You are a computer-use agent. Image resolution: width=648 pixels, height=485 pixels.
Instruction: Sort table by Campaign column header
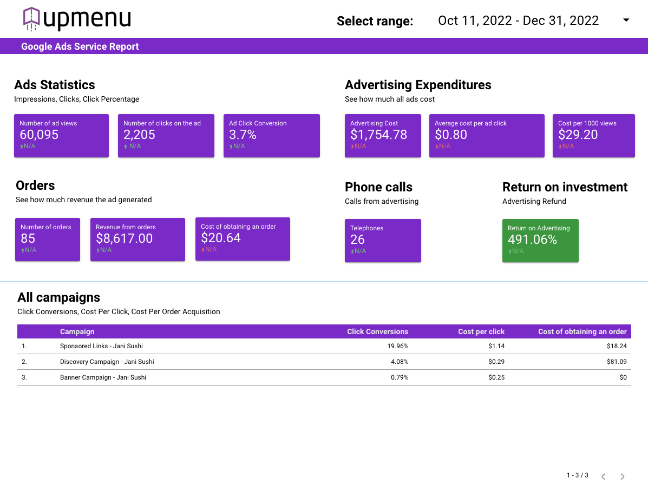77,331
